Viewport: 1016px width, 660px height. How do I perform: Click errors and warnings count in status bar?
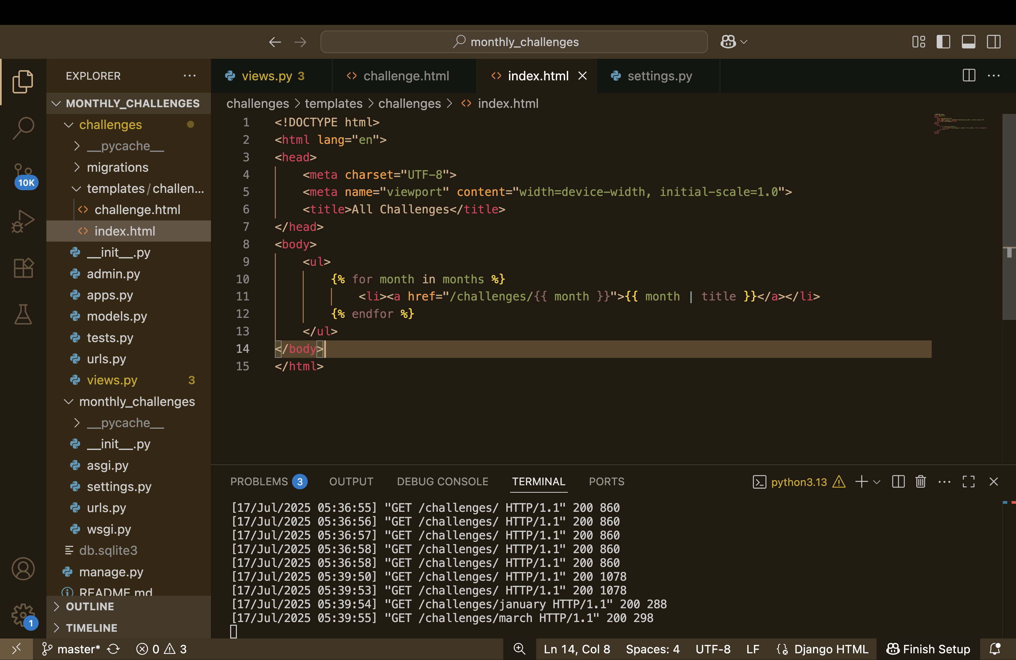161,649
